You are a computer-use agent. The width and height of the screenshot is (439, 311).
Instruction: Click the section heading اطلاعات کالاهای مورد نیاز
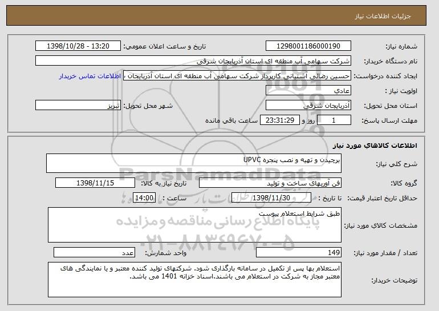tap(375, 146)
